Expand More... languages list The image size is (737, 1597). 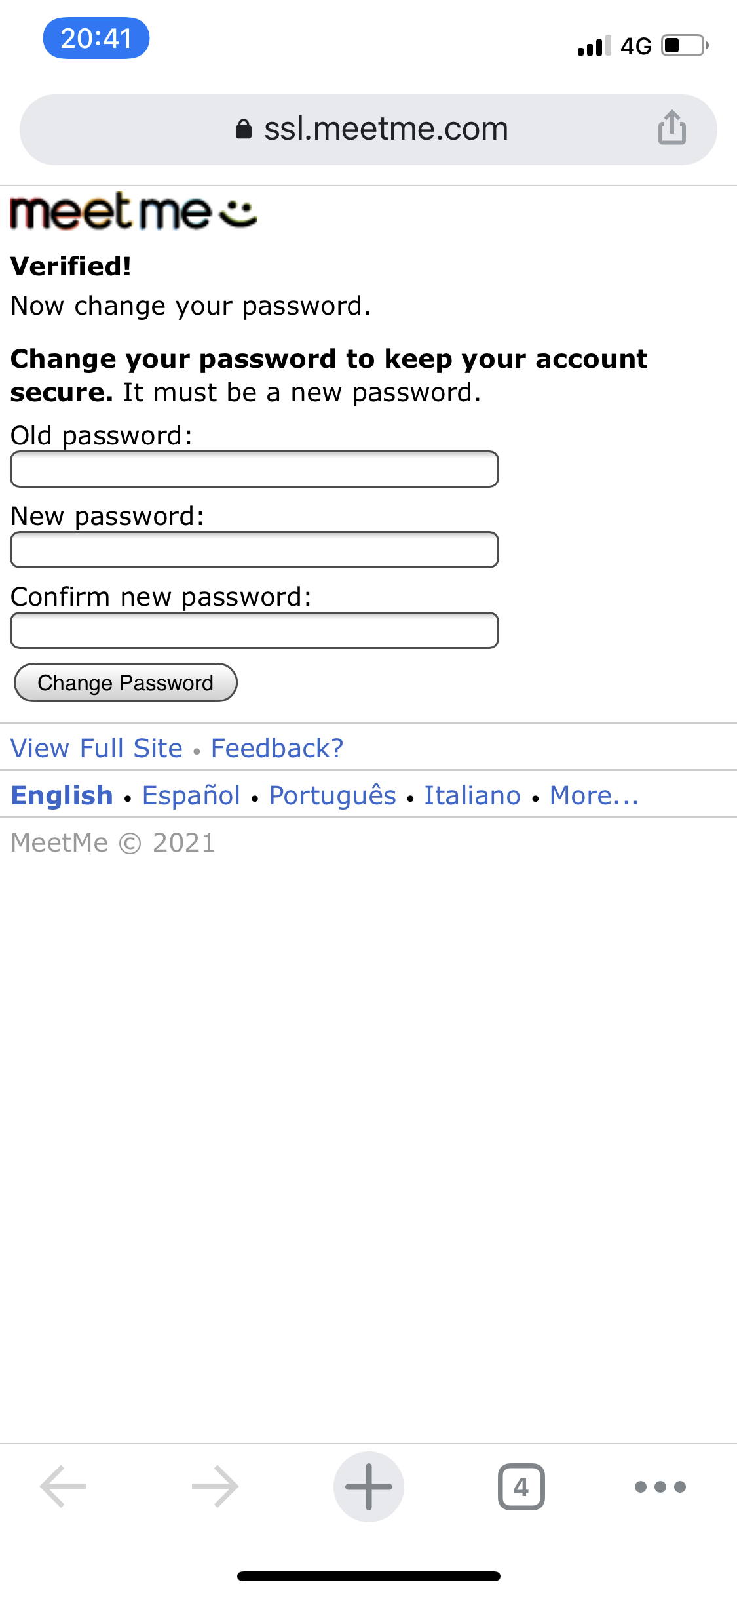point(594,795)
